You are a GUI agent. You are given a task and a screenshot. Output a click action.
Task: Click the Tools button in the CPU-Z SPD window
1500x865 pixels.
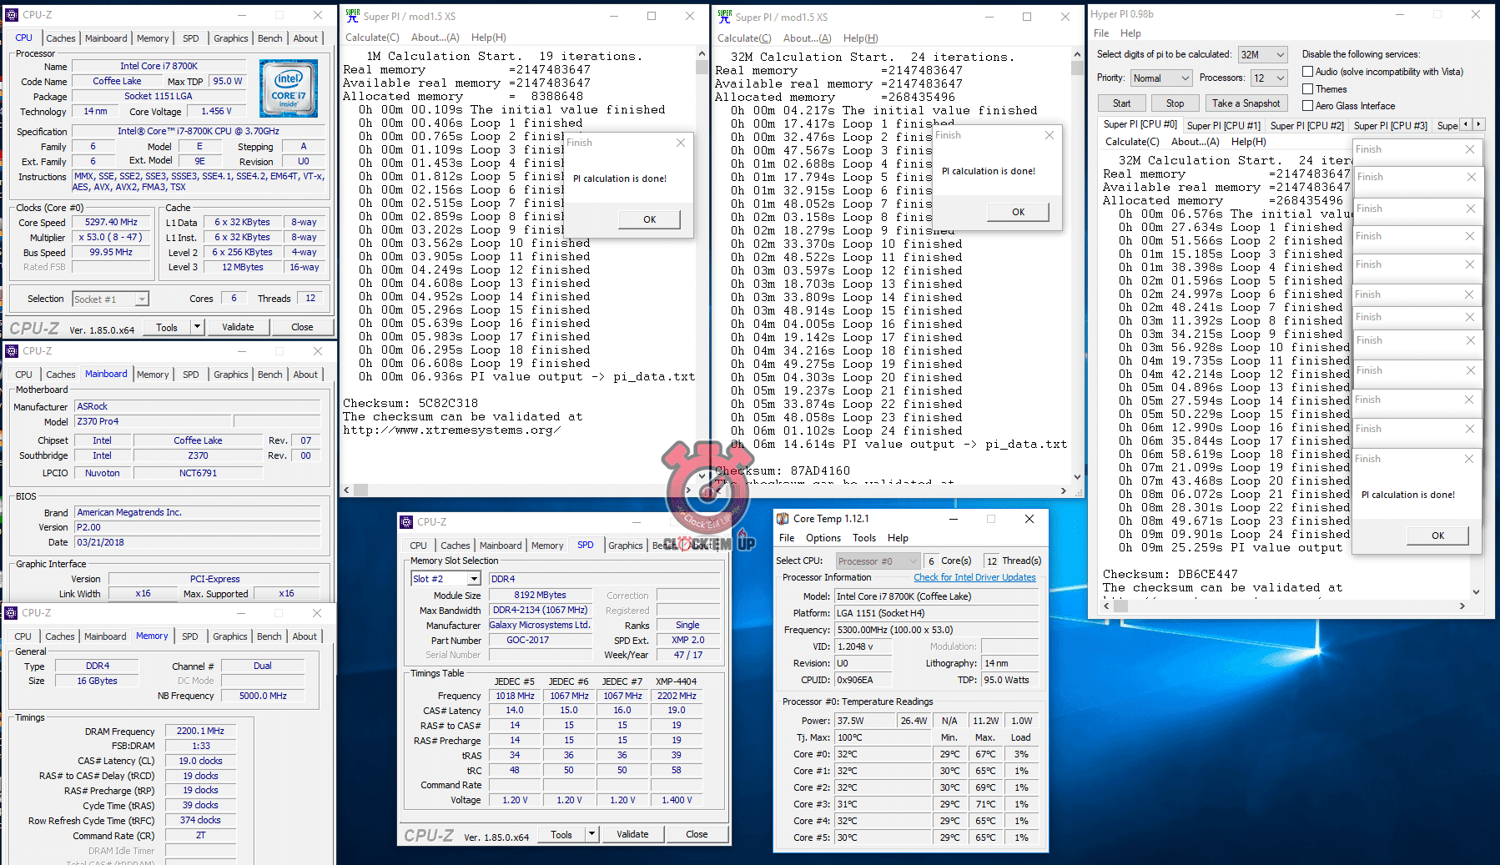click(561, 834)
